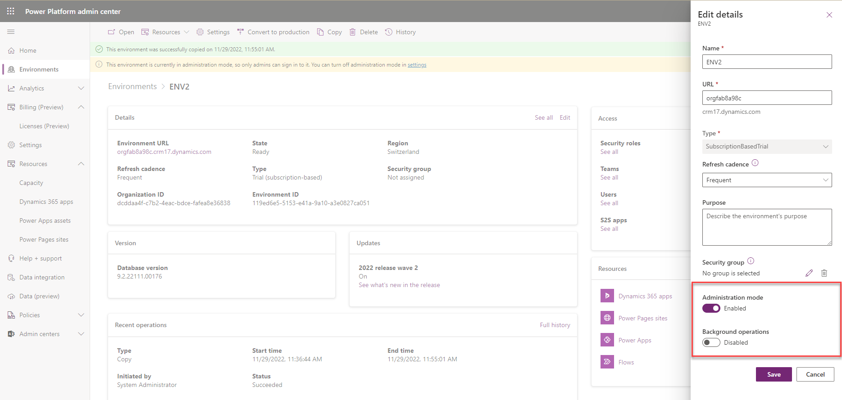Open the Refresh cadence dropdown
The width and height of the screenshot is (842, 400).
[767, 180]
